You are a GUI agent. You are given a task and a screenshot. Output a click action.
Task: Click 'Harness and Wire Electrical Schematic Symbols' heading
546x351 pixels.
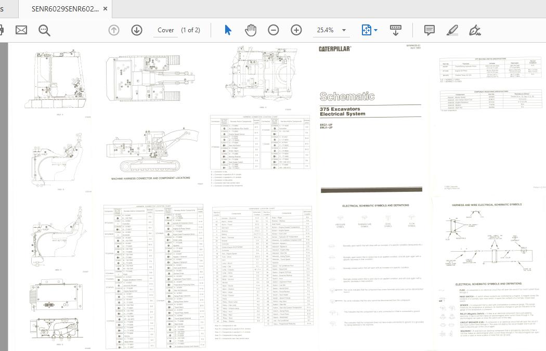click(487, 205)
